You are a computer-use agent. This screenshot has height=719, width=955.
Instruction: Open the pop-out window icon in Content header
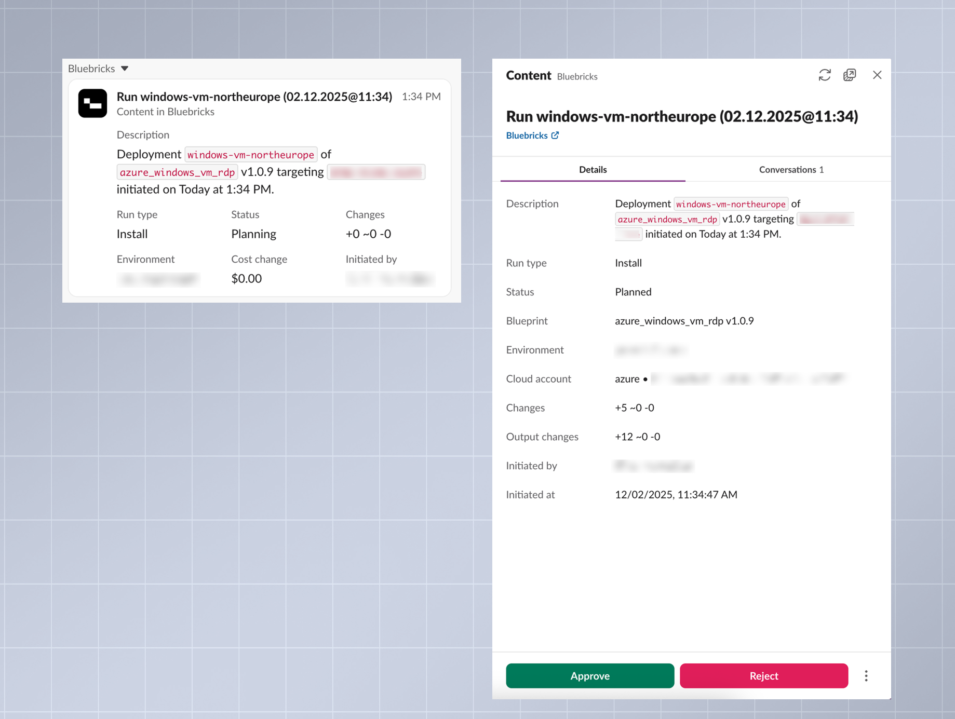coord(850,75)
